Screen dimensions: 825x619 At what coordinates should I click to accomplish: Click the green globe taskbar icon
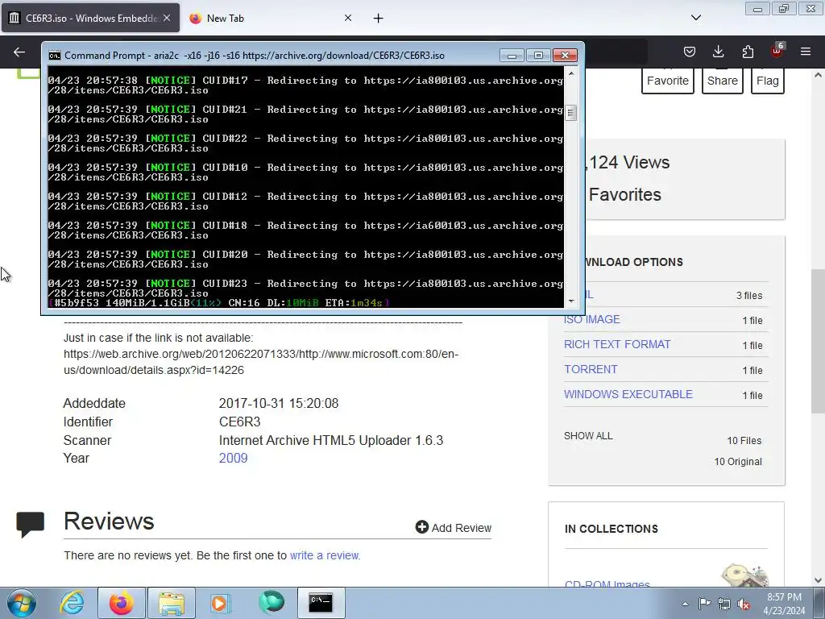coord(271,603)
